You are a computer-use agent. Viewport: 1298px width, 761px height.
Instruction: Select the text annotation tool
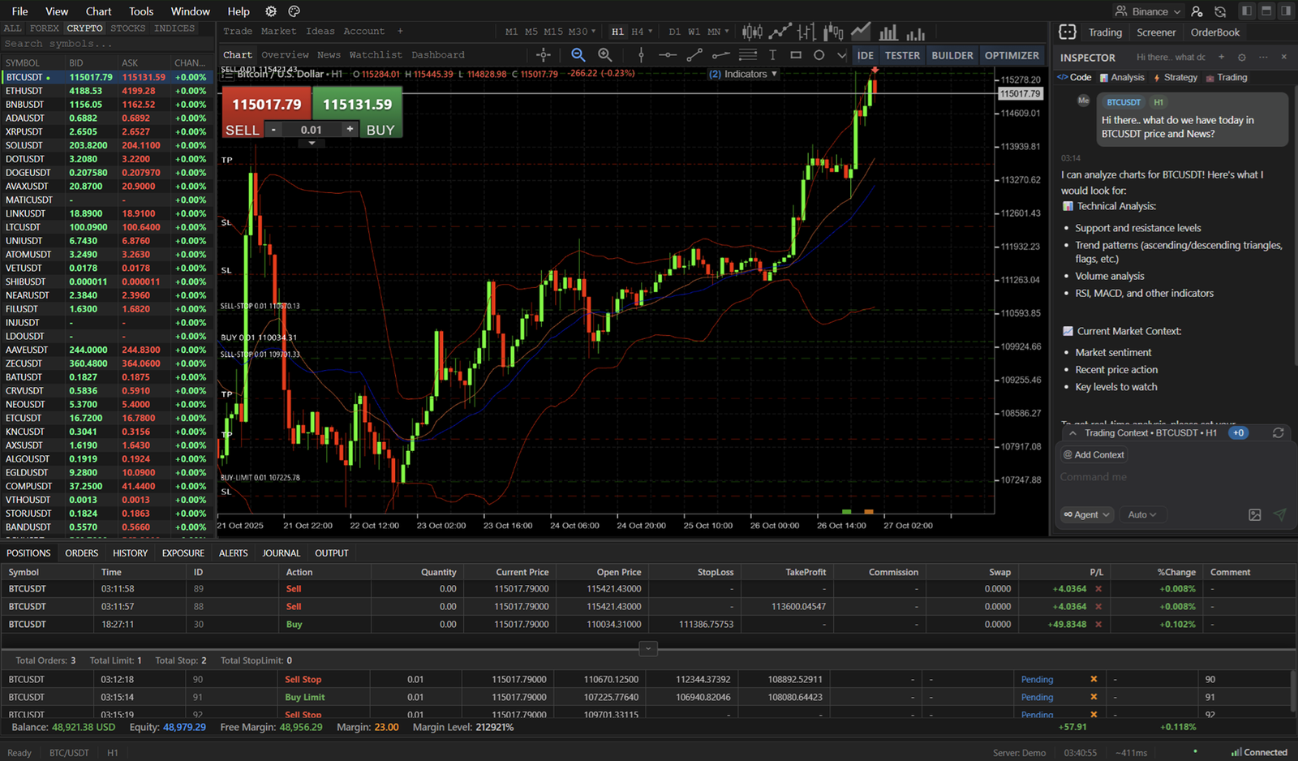[772, 54]
